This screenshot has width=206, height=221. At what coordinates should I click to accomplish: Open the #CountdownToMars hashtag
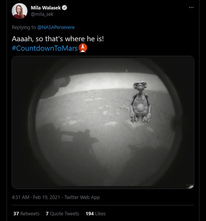point(45,48)
